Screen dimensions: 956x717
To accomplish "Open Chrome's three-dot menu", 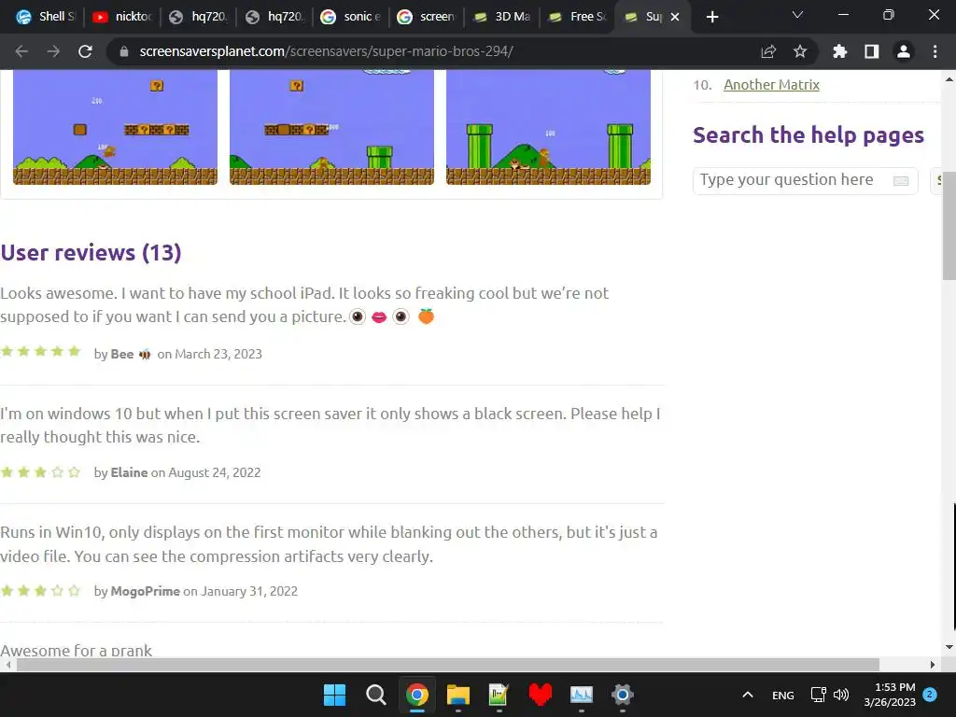I will coord(935,51).
